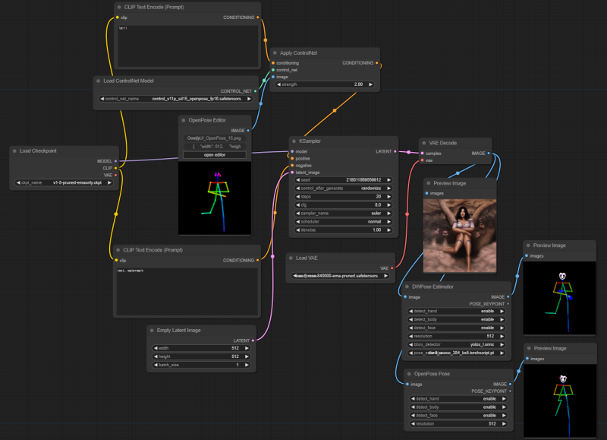This screenshot has width=607, height=440.
Task: Open the scheduler dropdown showing normal
Action: [344, 221]
